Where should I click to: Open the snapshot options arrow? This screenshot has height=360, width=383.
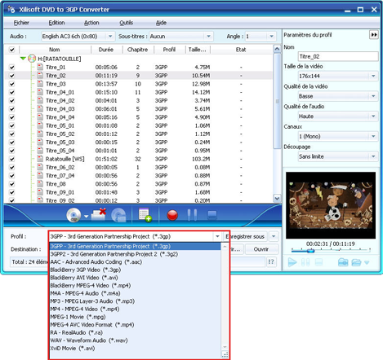pos(367,262)
